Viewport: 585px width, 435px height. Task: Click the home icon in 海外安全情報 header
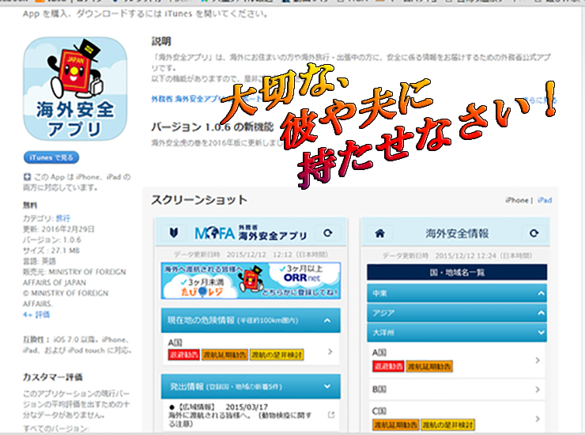click(379, 233)
